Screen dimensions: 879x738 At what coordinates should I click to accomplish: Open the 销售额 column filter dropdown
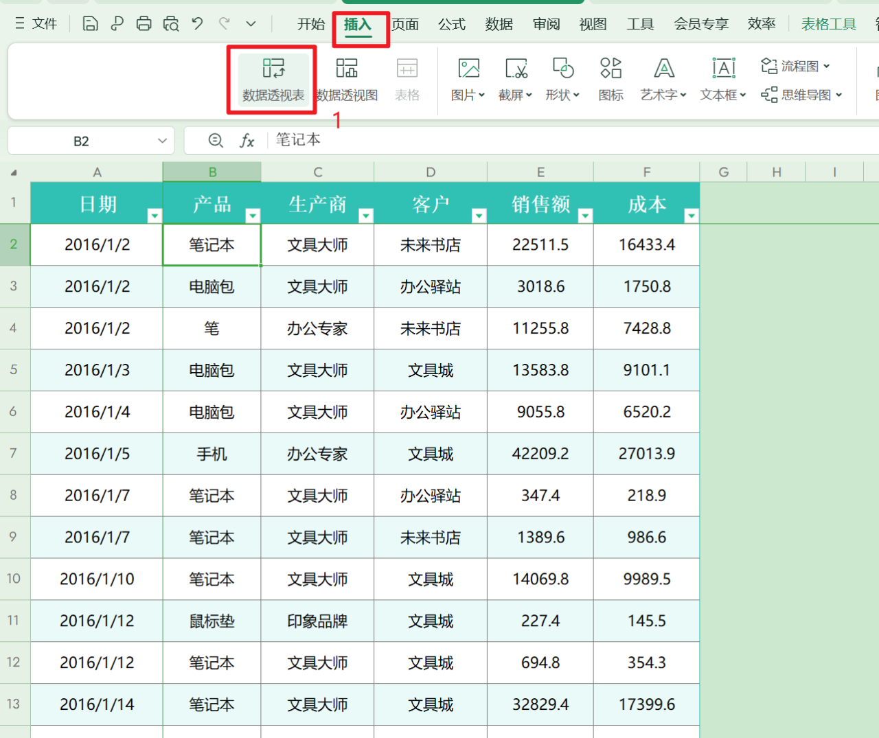(585, 216)
